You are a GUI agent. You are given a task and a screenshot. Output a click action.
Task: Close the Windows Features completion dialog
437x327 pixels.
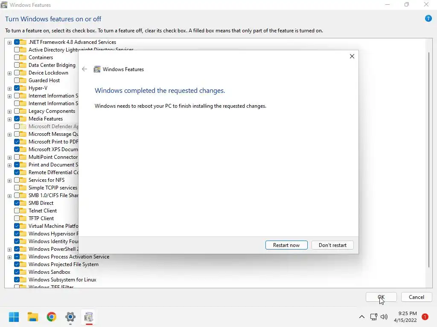352,57
